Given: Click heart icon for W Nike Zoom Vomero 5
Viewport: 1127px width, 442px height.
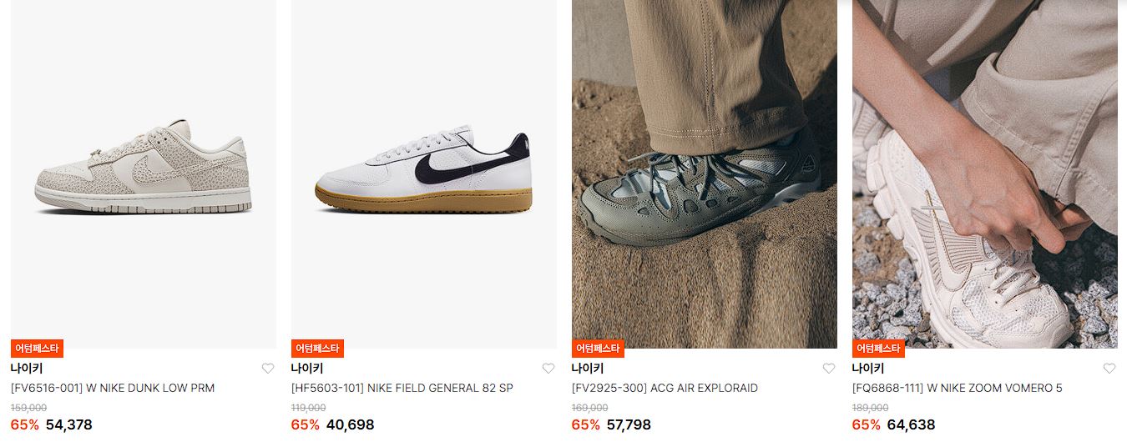Looking at the screenshot, I should tap(1109, 369).
